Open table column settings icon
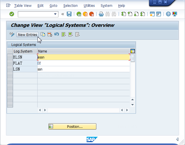 133,51
